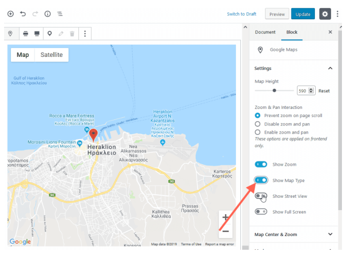Click the edit marker pencil icon
Image resolution: width=346 pixels, height=255 pixels.
[61, 33]
